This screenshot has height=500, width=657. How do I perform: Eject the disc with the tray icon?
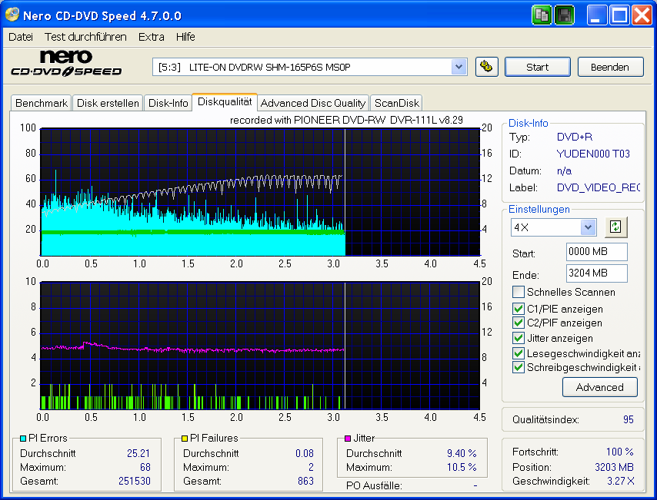click(x=486, y=67)
